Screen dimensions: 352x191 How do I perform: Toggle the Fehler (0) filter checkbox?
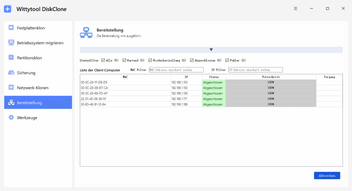coord(227,60)
